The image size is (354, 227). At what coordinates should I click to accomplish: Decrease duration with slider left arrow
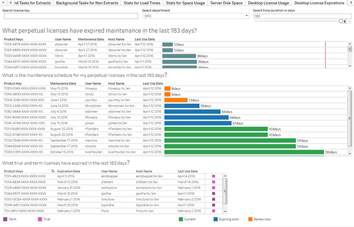(345, 21)
